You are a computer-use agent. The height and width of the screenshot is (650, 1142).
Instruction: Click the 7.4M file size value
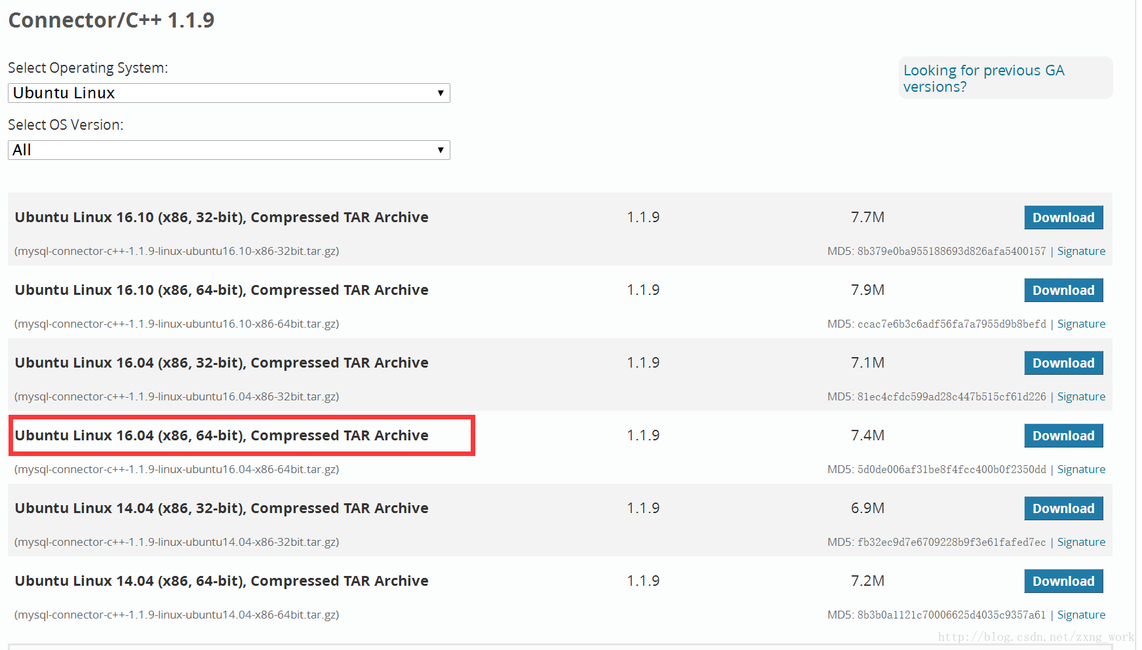(868, 436)
